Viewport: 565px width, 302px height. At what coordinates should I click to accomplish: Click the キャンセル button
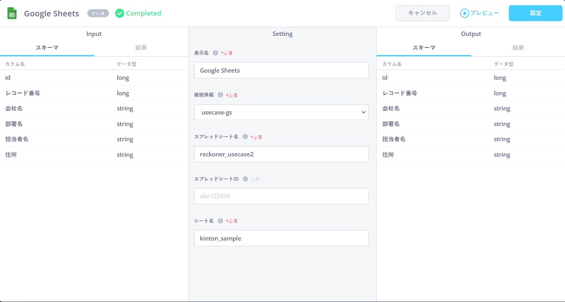pyautogui.click(x=423, y=13)
